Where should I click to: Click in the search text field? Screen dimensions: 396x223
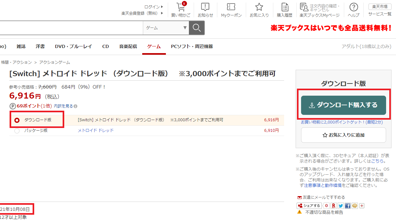[x=71, y=28]
